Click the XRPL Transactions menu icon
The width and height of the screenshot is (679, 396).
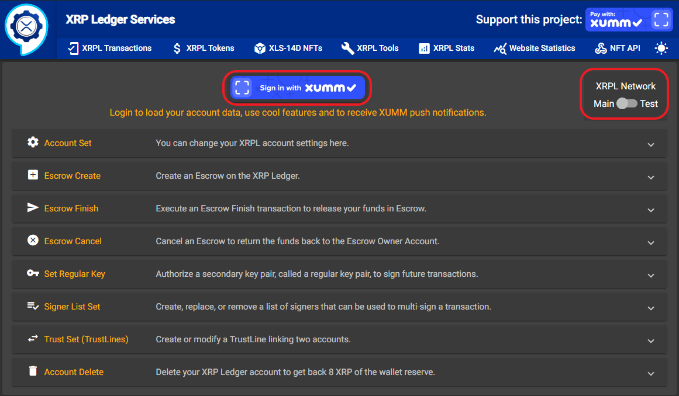[73, 48]
